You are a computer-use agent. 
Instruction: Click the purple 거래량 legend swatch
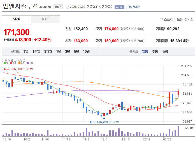click(185, 128)
